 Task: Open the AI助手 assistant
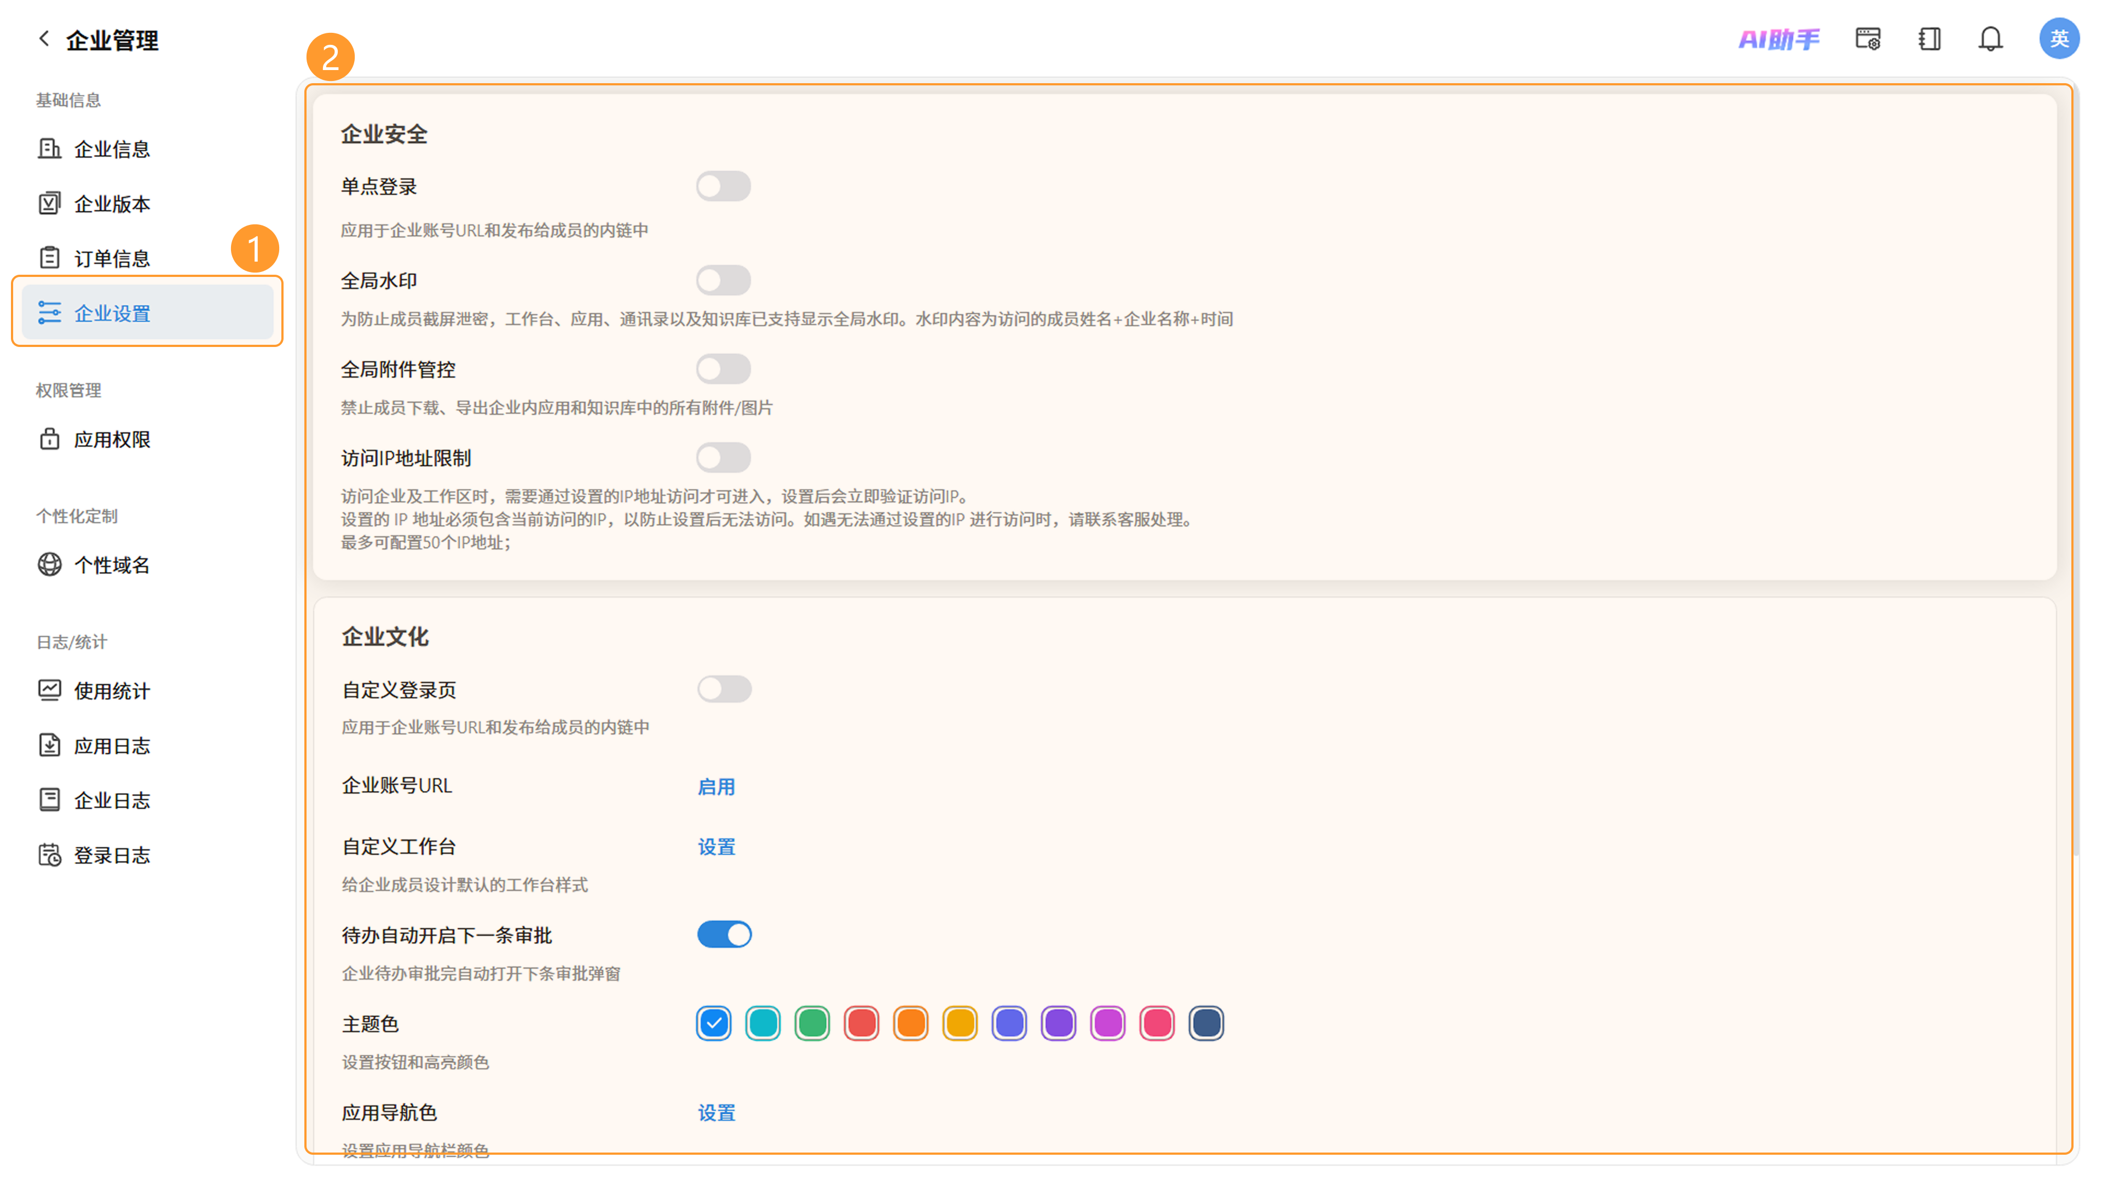click(1779, 38)
